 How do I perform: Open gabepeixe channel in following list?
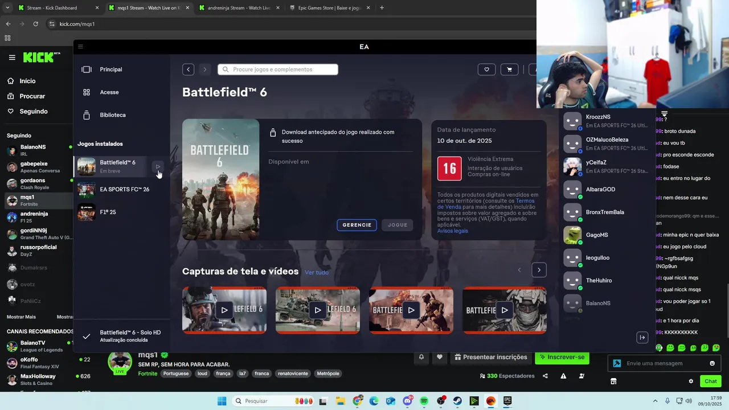(36, 167)
